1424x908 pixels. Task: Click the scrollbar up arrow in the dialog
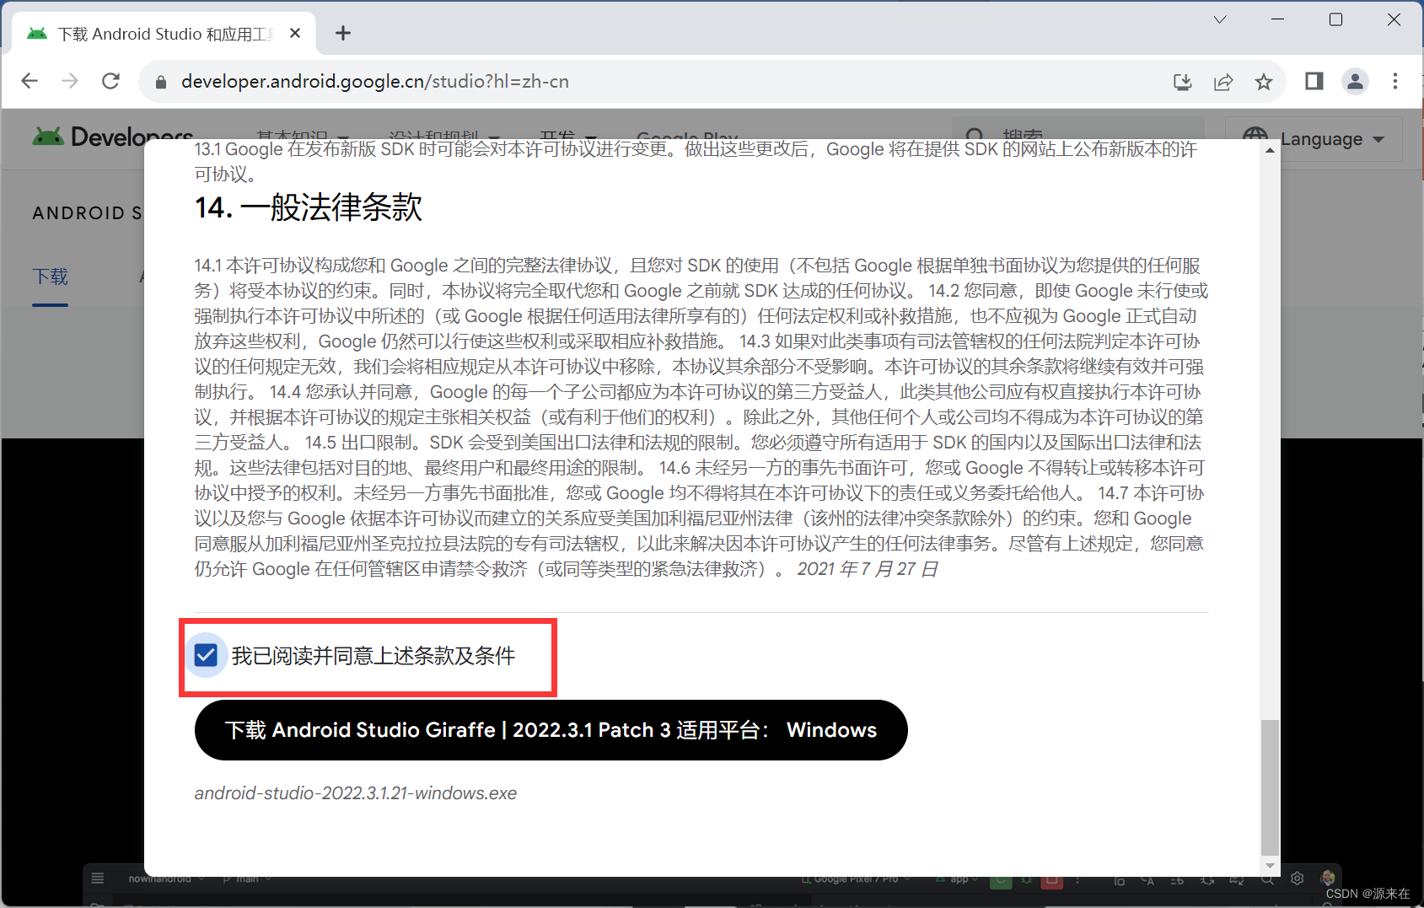(1270, 150)
